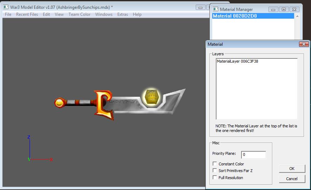Viewport: 311px width, 190px height.
Task: Select Material 0020D2D0 in Material Manager
Action: tap(253, 16)
